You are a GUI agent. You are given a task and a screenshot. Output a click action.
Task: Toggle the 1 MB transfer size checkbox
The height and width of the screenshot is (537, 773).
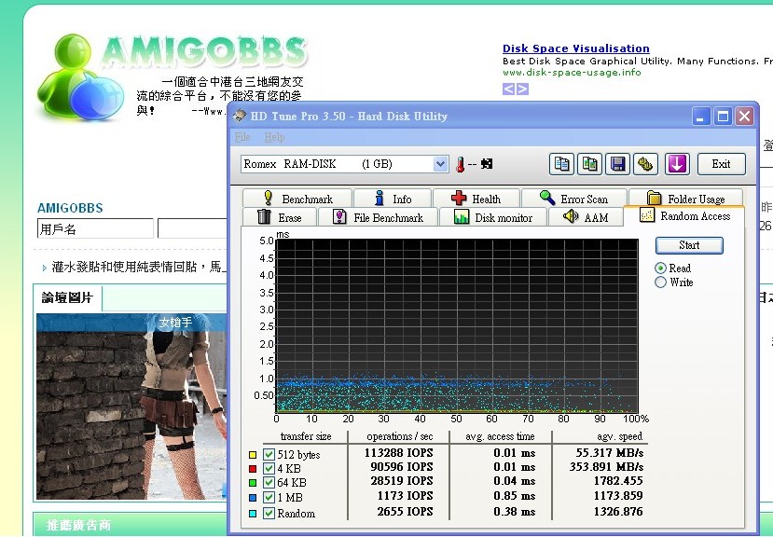point(269,498)
